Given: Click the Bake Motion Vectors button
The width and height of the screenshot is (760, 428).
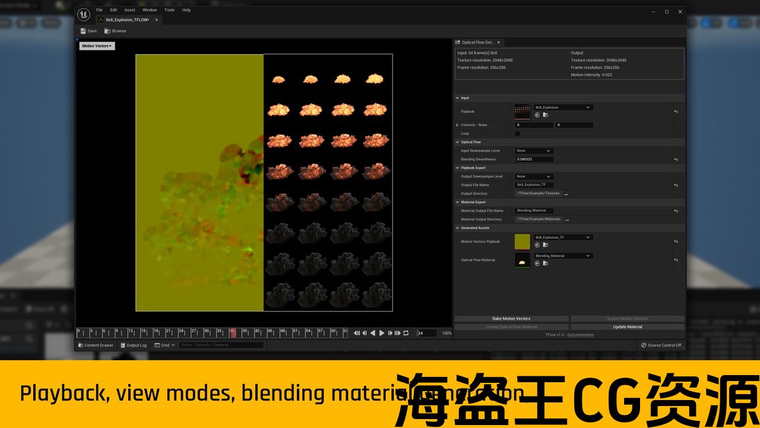Looking at the screenshot, I should (511, 319).
